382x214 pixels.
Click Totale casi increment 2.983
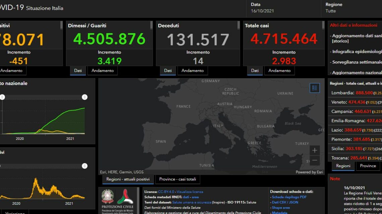coord(284,61)
